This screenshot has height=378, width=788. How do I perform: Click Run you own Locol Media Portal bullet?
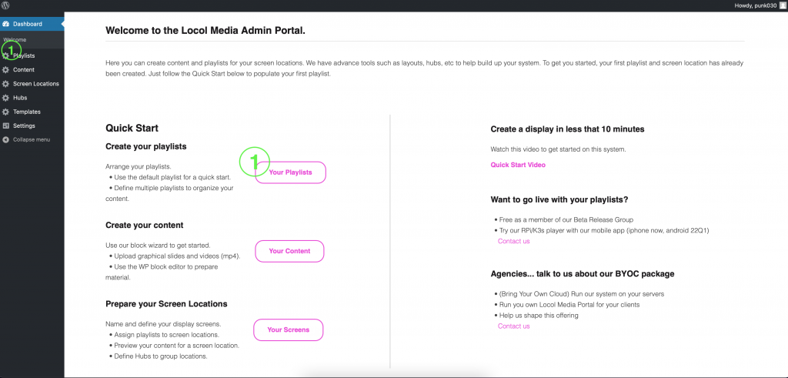pyautogui.click(x=569, y=305)
